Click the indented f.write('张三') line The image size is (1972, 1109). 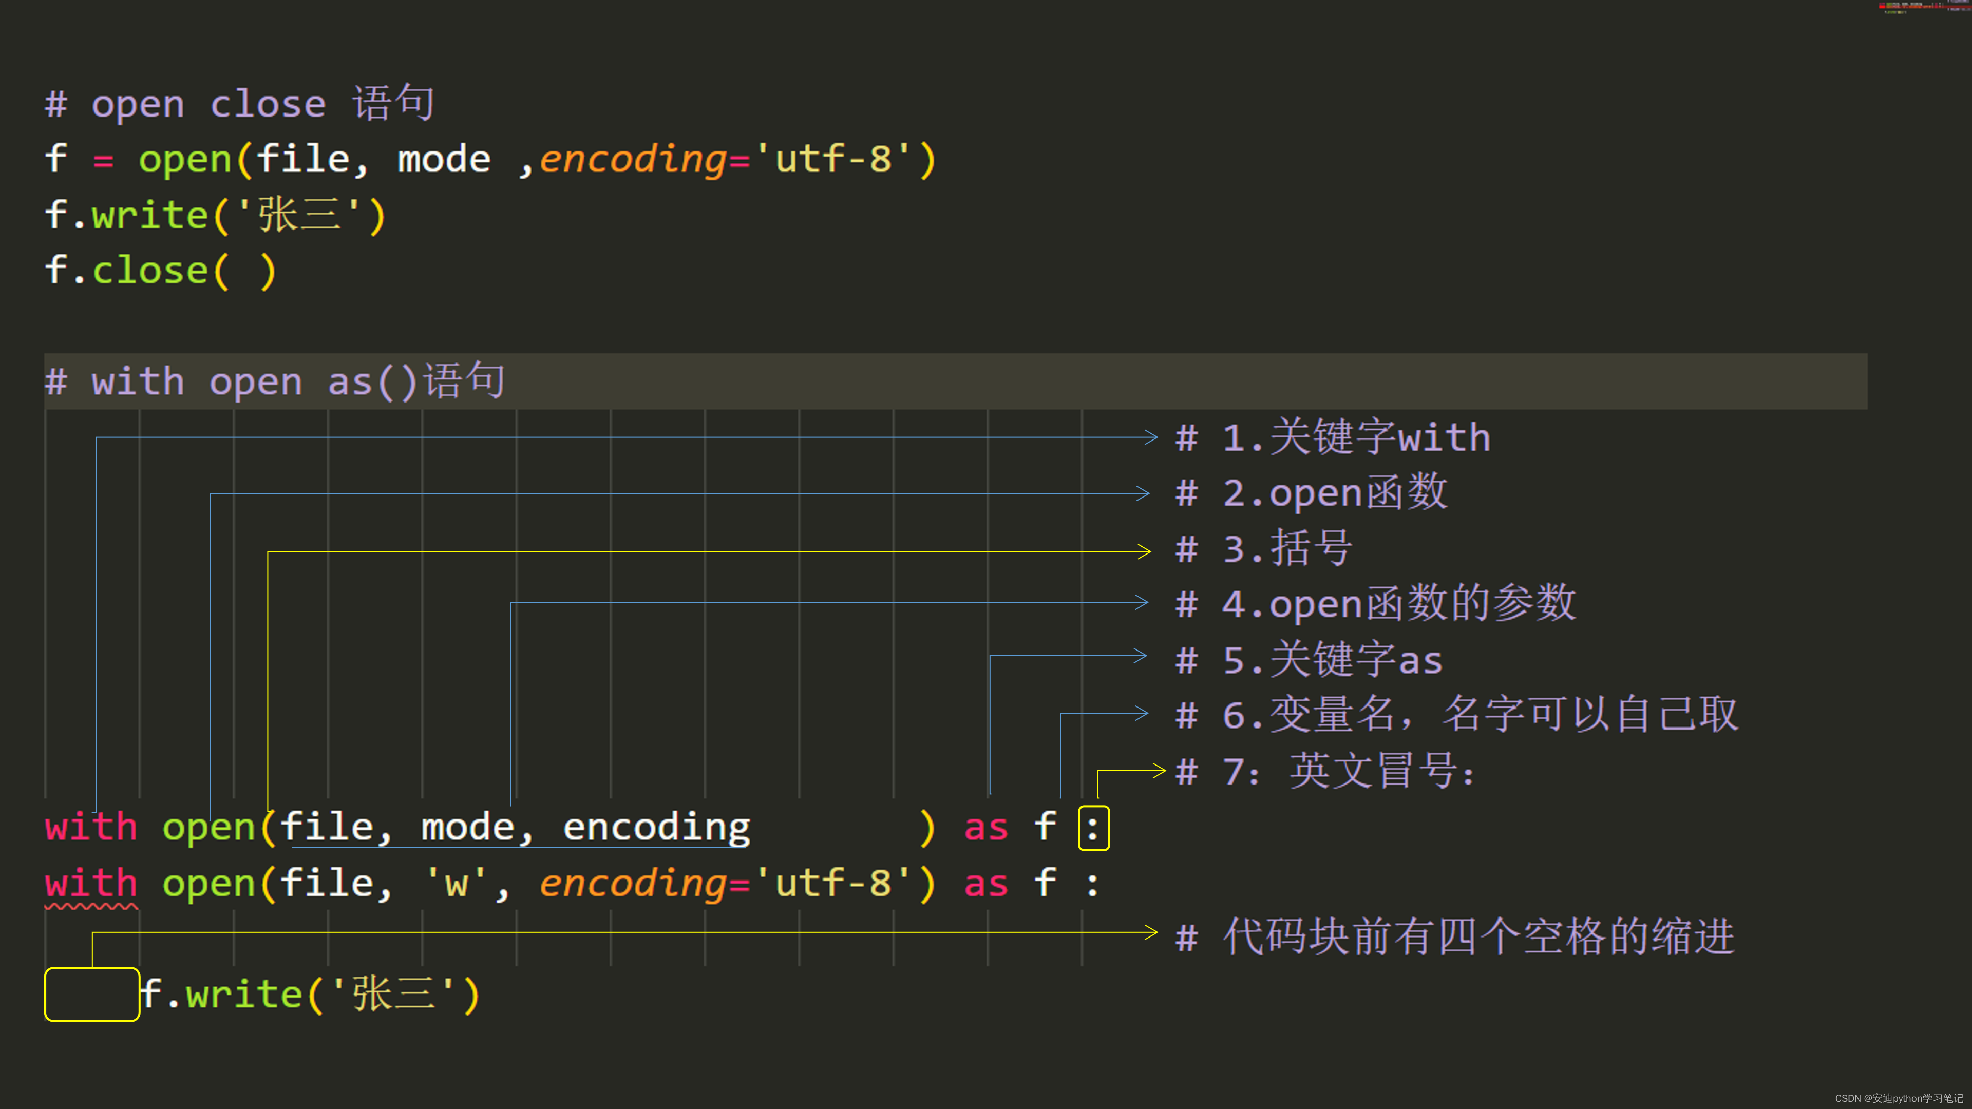pos(310,994)
